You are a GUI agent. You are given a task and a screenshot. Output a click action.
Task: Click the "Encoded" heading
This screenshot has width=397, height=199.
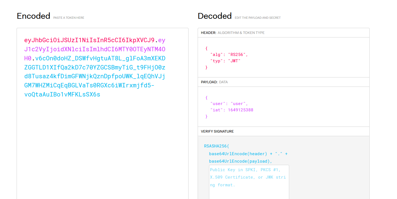tap(33, 16)
